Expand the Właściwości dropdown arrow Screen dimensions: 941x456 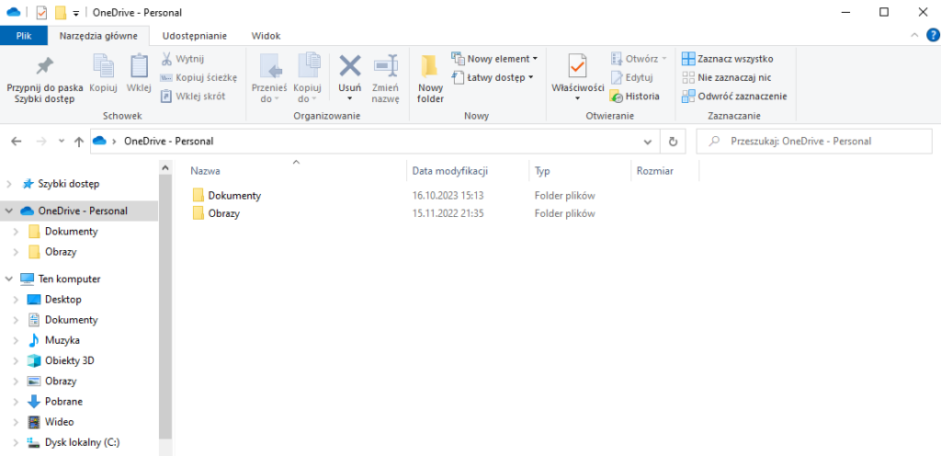578,99
